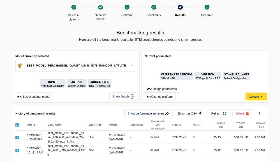Image resolution: width=280 pixels, height=162 pixels.
Task: Show the model graph
Action: [123, 97]
